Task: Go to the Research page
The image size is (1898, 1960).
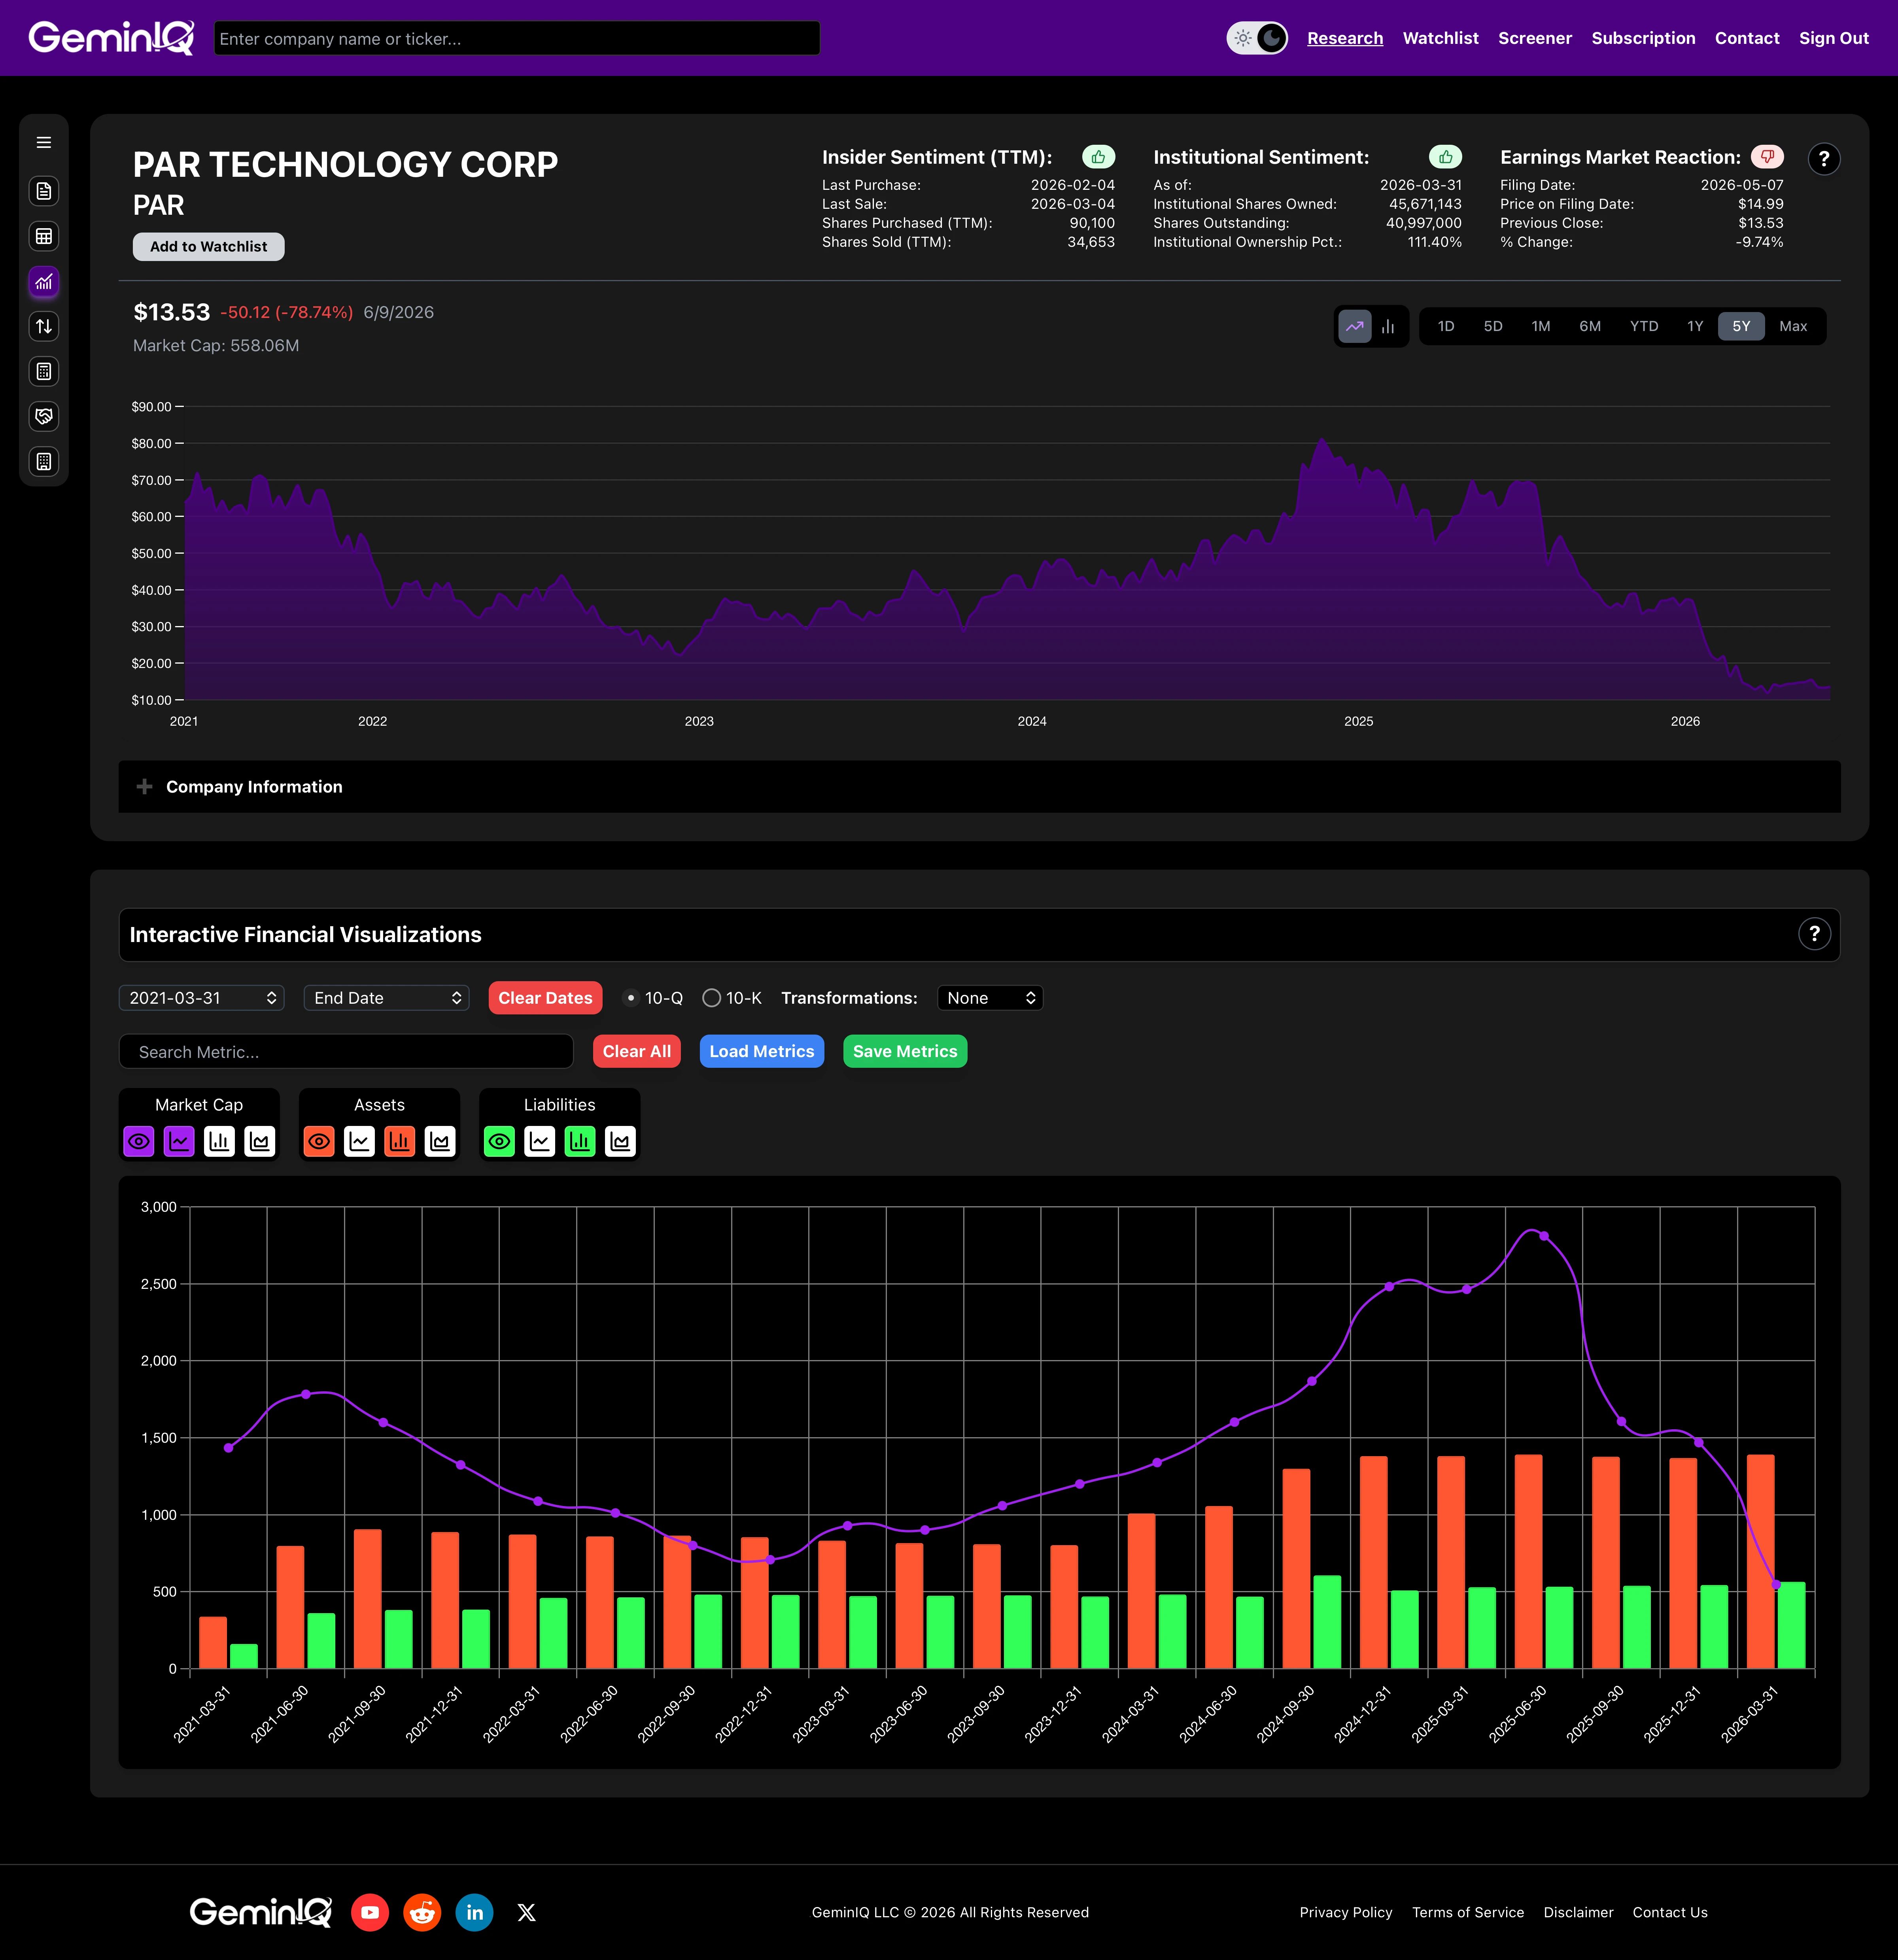Action: (x=1345, y=38)
